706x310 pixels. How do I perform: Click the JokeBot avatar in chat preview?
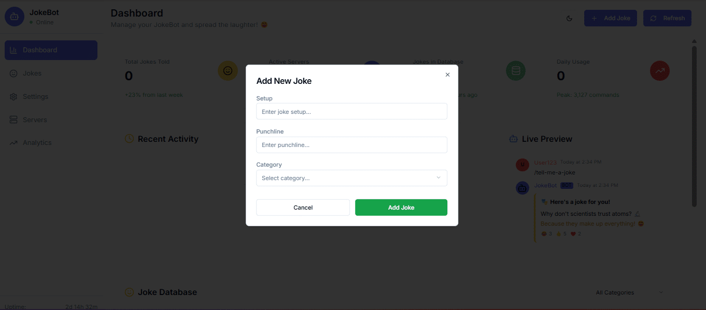523,187
